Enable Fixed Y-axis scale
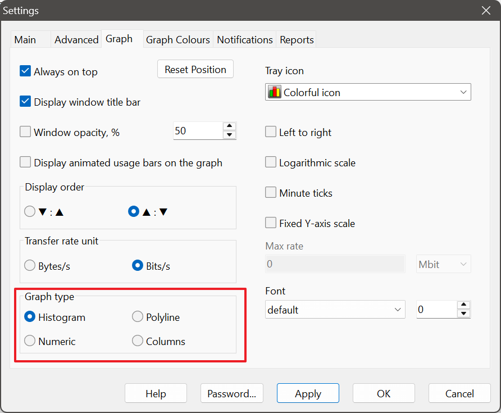Viewport: 501px width, 413px height. 271,223
